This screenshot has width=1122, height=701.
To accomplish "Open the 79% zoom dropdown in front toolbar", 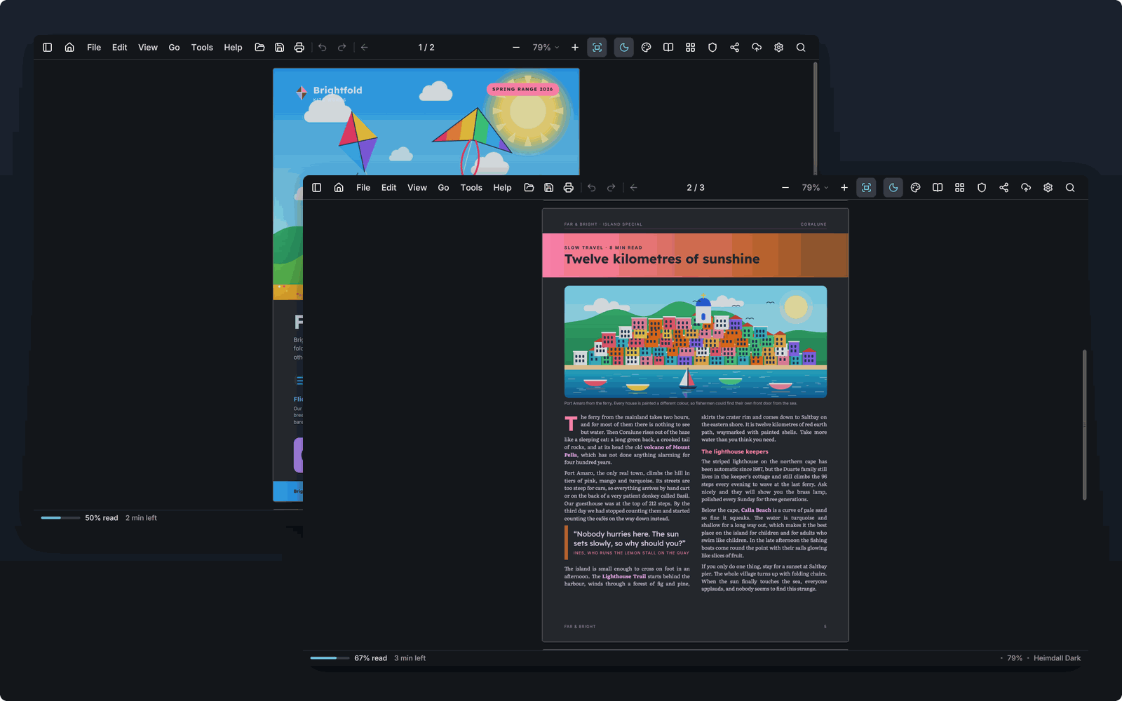I will coord(815,188).
